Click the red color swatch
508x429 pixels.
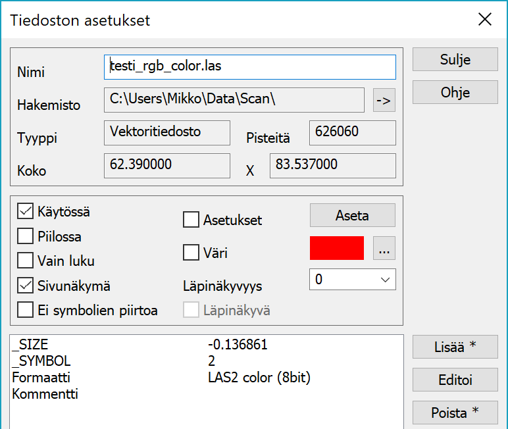pos(336,248)
